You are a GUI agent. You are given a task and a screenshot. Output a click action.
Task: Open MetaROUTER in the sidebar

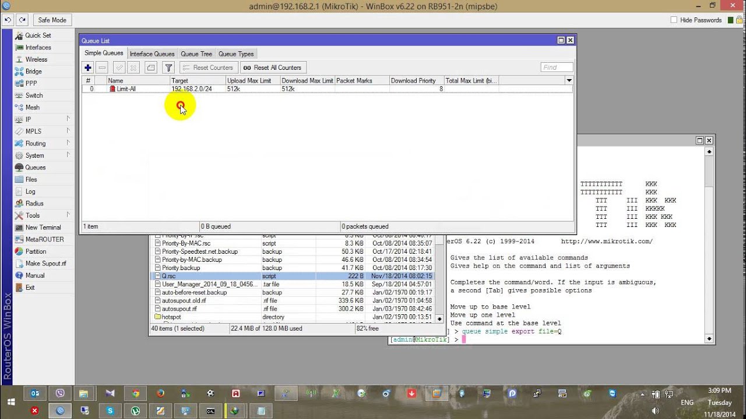pos(44,239)
